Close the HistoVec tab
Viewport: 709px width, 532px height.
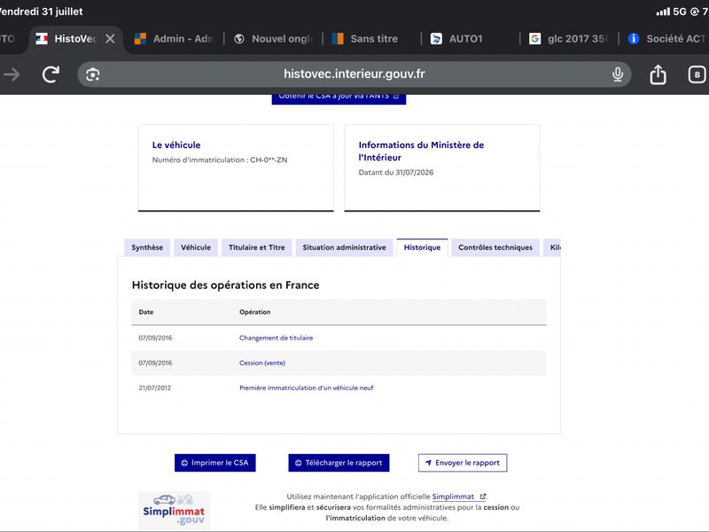[x=110, y=39]
